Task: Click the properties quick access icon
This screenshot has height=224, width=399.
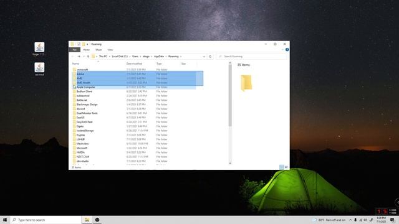Action: (x=79, y=44)
